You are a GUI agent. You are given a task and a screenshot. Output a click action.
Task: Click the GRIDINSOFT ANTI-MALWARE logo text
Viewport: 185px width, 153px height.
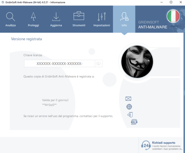pos(153,25)
